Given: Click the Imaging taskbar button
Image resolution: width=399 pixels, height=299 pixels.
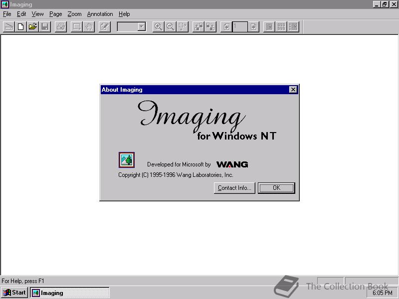Looking at the screenshot, I should pos(70,293).
